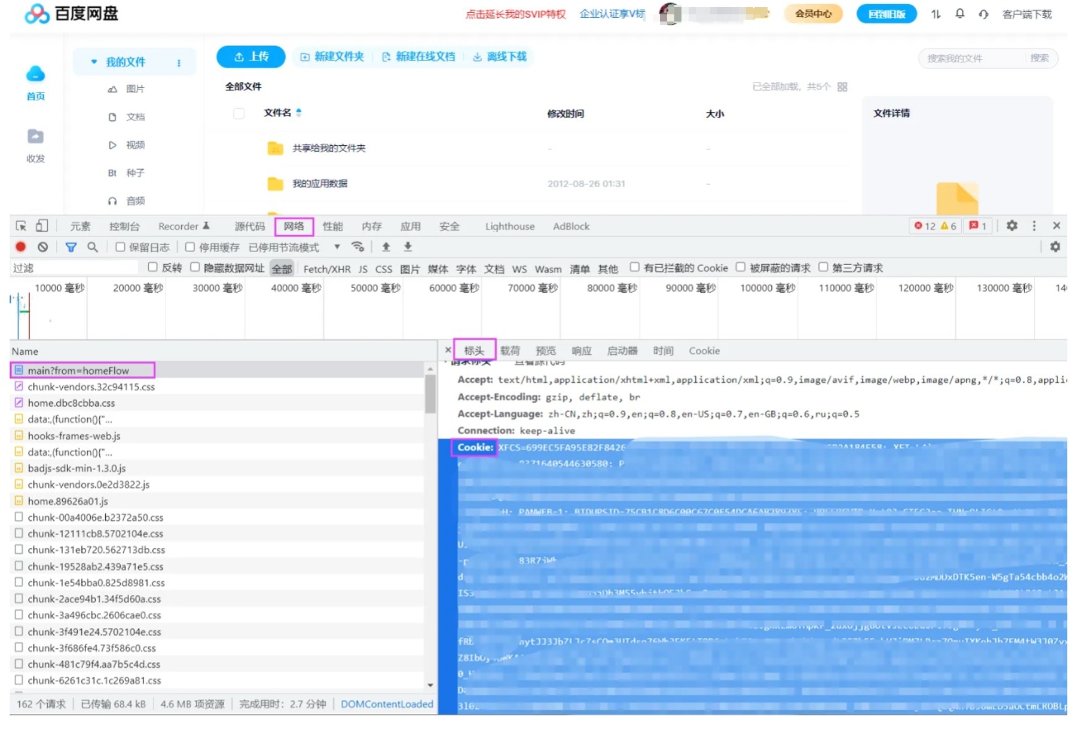Import HAR file upload arrow icon

(x=386, y=247)
